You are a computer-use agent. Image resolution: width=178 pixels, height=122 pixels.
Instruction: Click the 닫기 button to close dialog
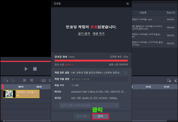coord(100,116)
